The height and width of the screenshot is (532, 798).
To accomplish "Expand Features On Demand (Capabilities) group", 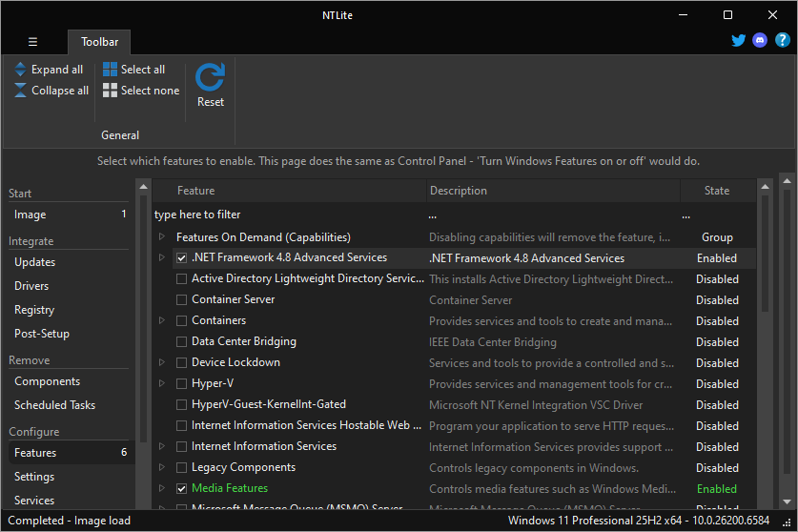I will [x=162, y=237].
